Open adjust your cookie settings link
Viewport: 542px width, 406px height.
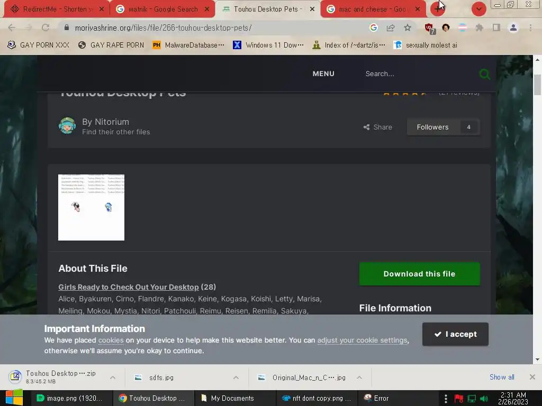click(x=362, y=340)
